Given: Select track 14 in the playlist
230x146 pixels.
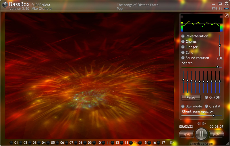Looking at the screenshot, I should point(131,143).
